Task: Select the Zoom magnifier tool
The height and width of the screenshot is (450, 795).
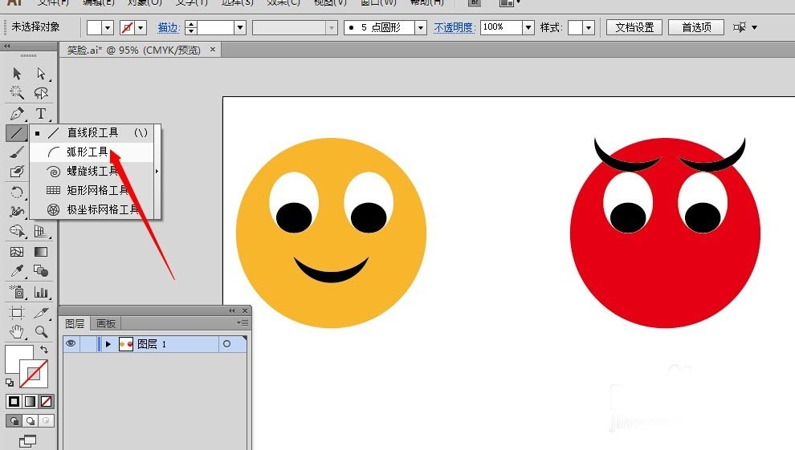Action: click(40, 331)
